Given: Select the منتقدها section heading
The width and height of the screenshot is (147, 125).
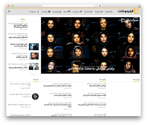Looking at the screenshot, I should click(x=36, y=79).
